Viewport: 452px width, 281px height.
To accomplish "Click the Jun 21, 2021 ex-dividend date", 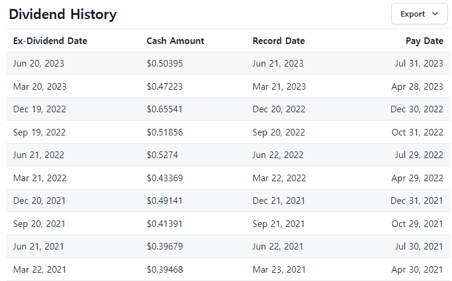I will coord(38,247).
